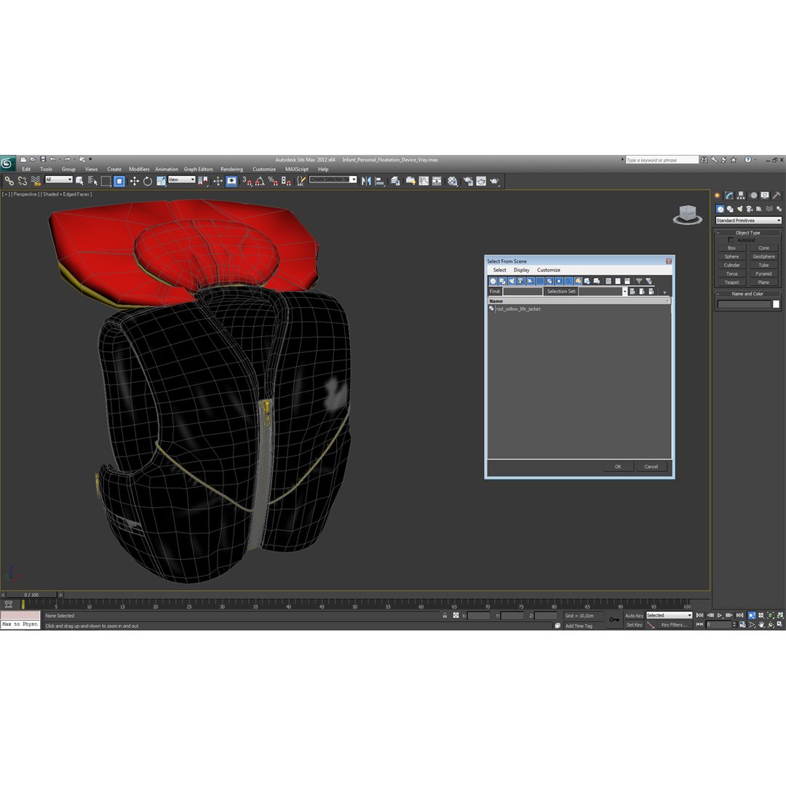Toggle the Selection Lock padlock
This screenshot has height=786, width=786.
point(445,616)
